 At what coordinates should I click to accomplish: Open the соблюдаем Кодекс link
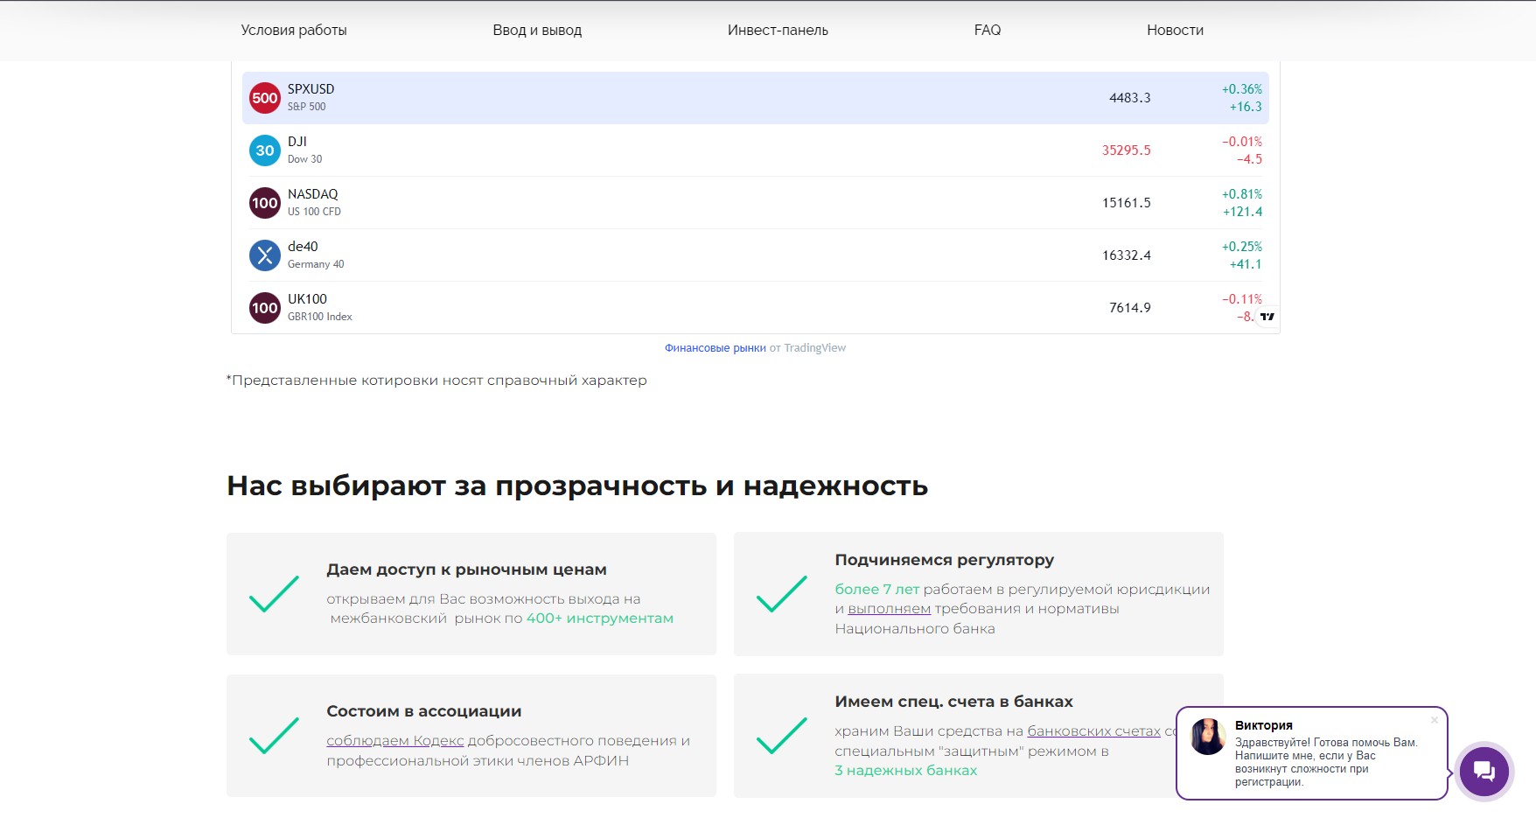[x=395, y=741]
